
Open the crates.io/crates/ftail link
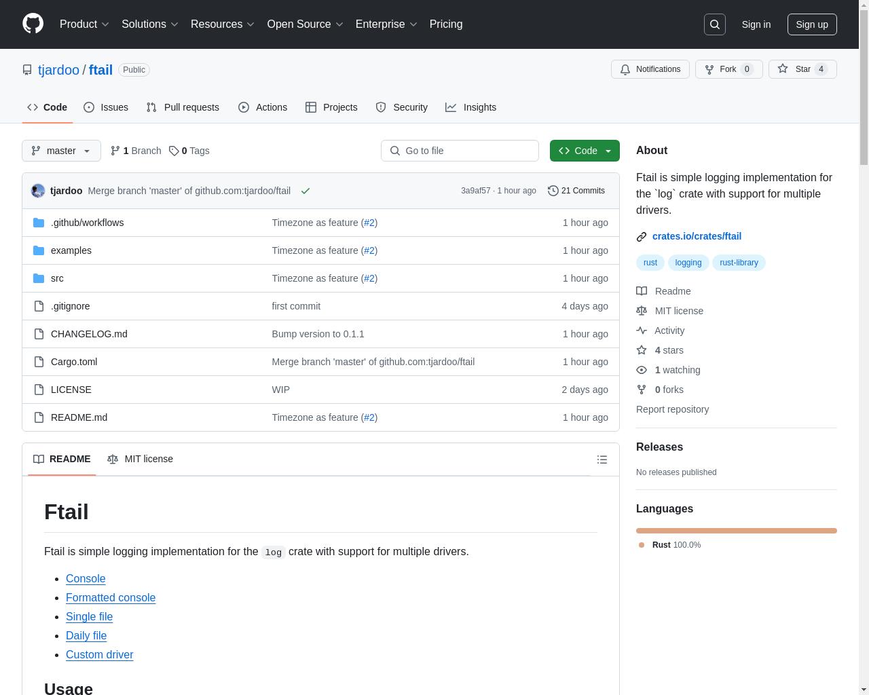click(x=697, y=236)
